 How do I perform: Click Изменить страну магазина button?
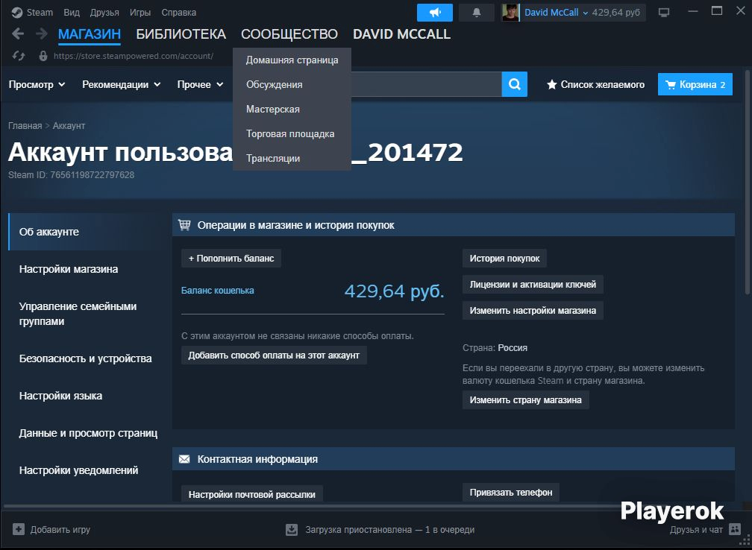pyautogui.click(x=526, y=400)
